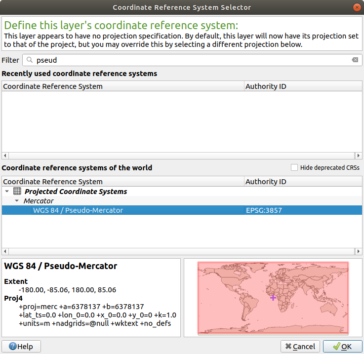Click the EPSG:3857 authority ID cell
The image size is (364, 354).
tap(264, 210)
